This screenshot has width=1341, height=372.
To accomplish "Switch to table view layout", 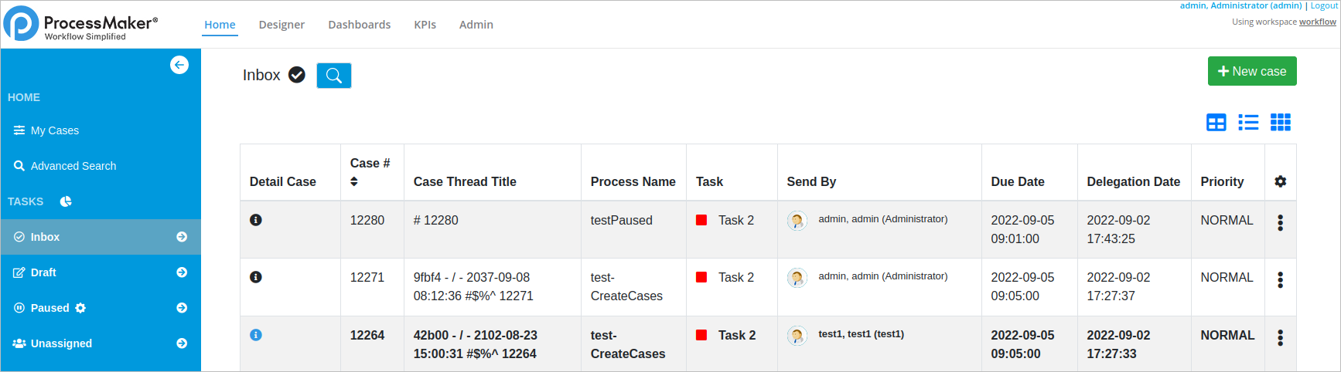I will (1216, 123).
